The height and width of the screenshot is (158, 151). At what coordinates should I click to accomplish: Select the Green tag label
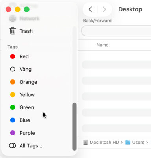click(27, 107)
